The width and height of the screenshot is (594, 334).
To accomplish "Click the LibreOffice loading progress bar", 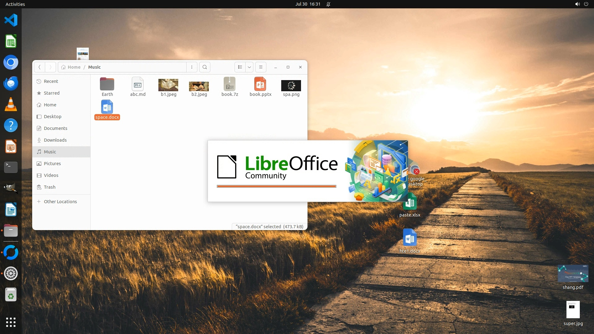I will click(276, 186).
